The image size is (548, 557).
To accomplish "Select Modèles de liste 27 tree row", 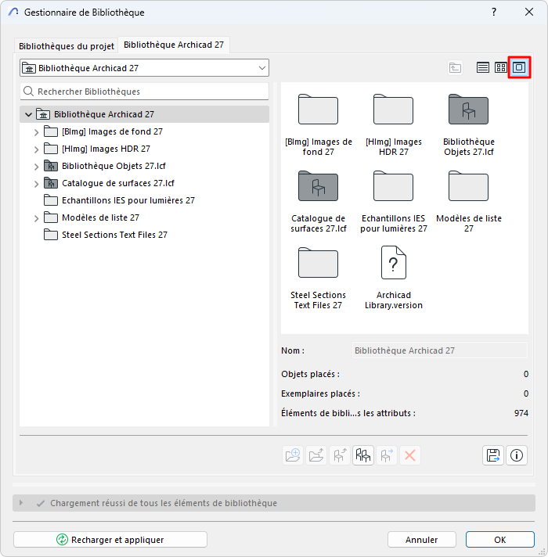I will [144, 217].
